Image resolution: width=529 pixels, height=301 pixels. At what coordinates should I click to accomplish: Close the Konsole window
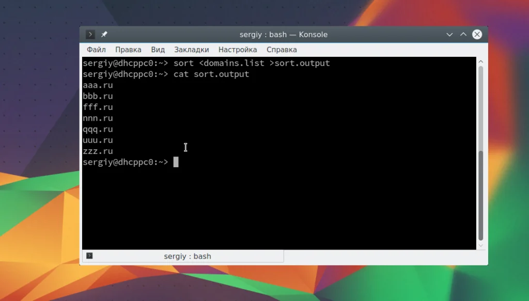tap(477, 35)
